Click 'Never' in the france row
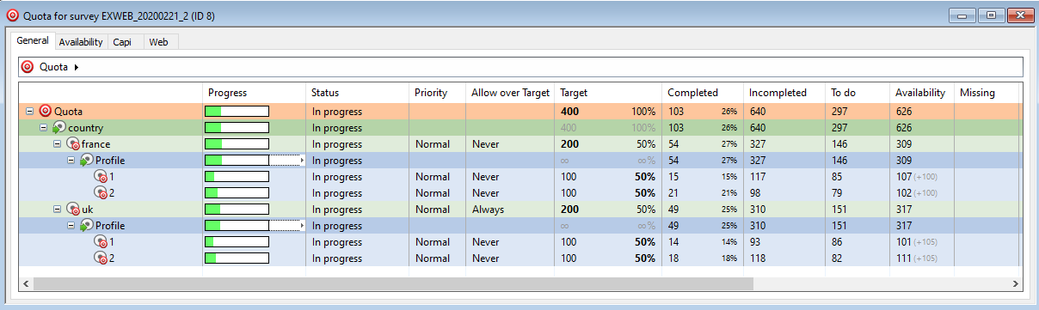This screenshot has height=310, width=1039. (486, 144)
